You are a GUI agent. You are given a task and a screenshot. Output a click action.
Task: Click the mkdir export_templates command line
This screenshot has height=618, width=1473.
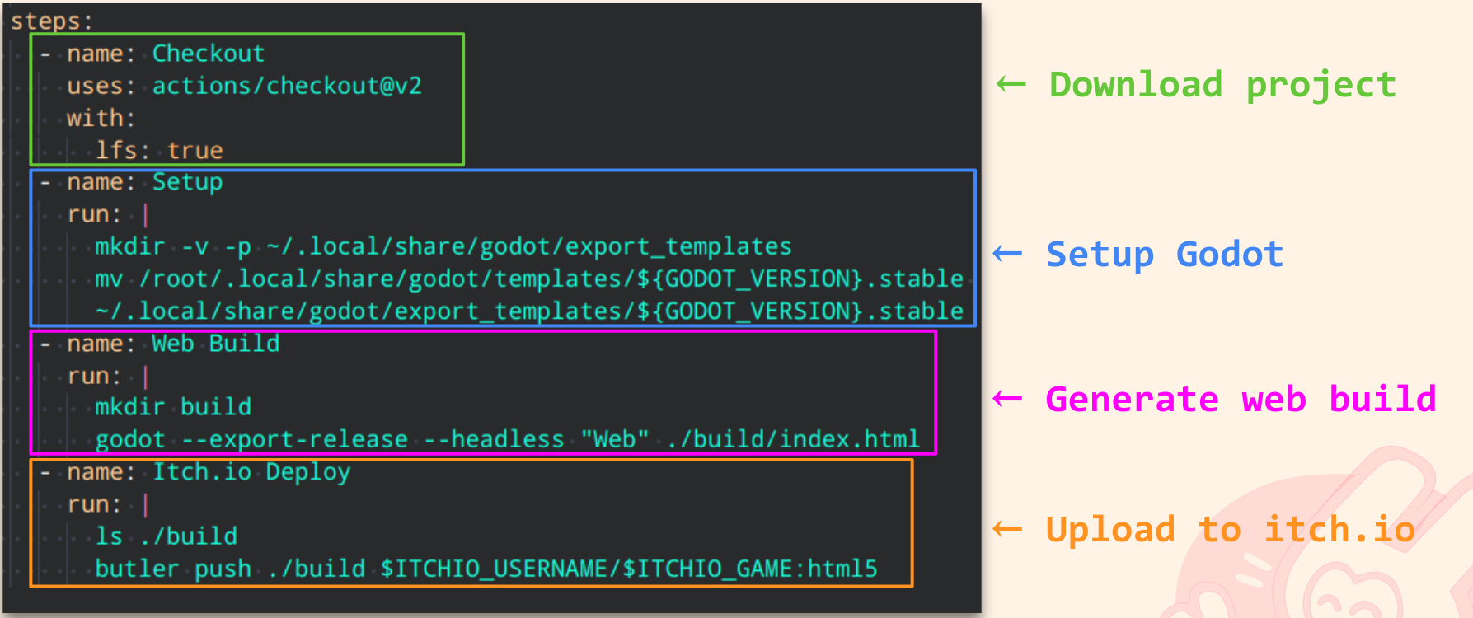coord(443,246)
